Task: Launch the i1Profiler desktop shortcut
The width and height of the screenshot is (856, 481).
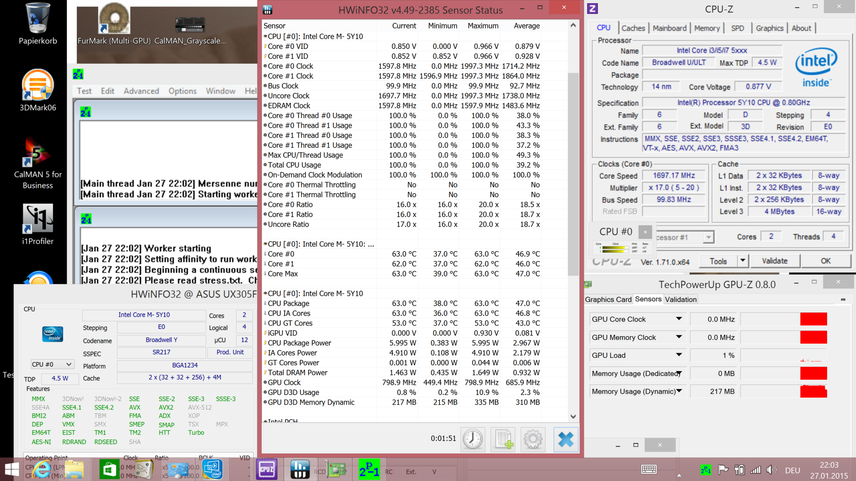Action: (x=38, y=224)
